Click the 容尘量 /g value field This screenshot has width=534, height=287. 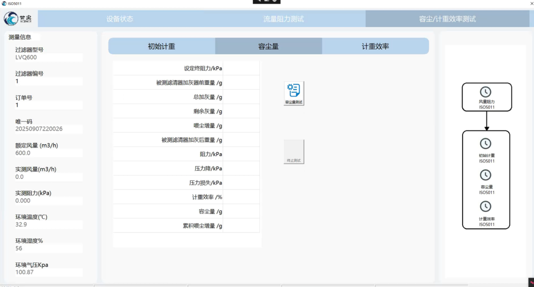point(241,211)
